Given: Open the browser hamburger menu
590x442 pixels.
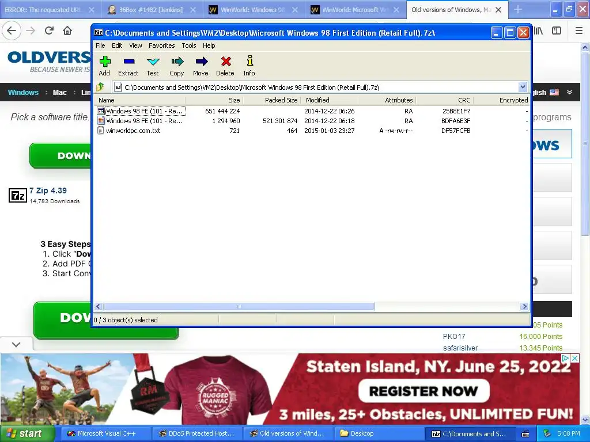Looking at the screenshot, I should click(579, 31).
